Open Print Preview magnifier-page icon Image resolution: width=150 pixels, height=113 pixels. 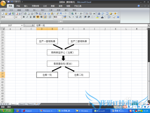coord(29,14)
